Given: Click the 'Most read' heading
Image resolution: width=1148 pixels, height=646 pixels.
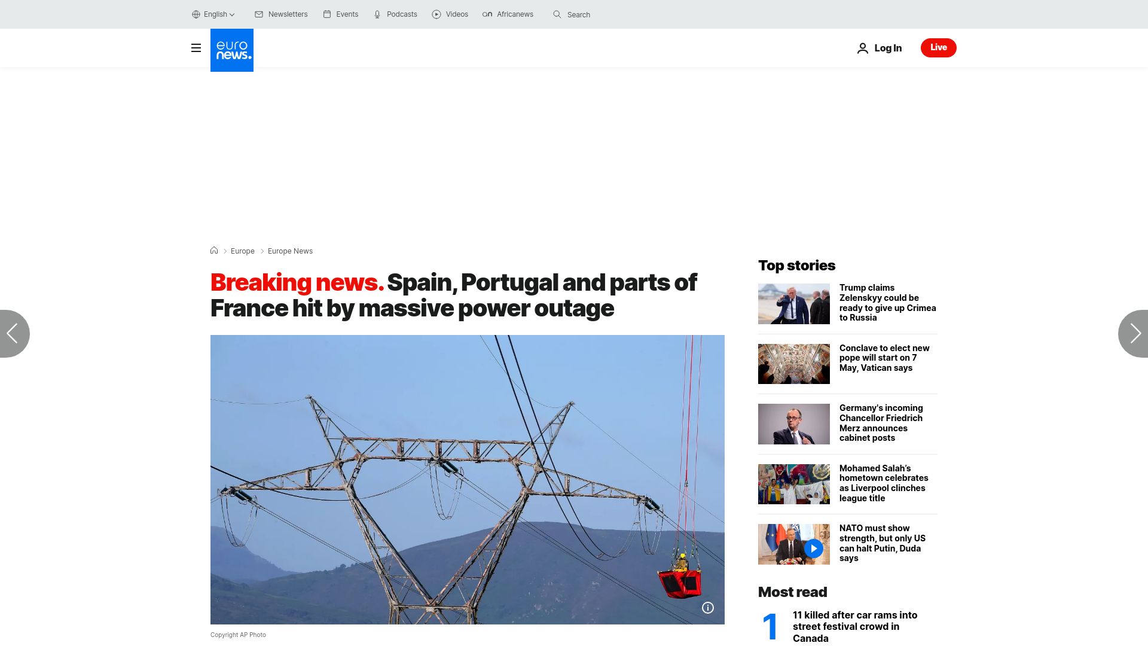Looking at the screenshot, I should tap(792, 592).
